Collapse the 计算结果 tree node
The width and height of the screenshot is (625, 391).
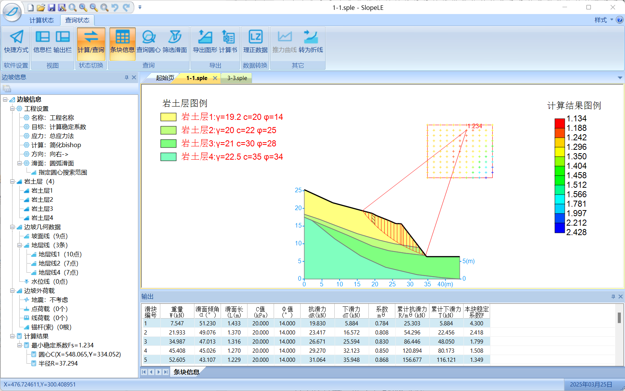point(12,336)
